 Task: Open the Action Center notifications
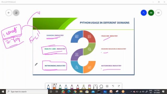coord(163,92)
